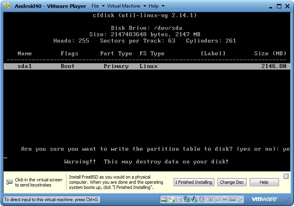Expand the File menu dropdown arrow
294x206 pixels.
103,6
